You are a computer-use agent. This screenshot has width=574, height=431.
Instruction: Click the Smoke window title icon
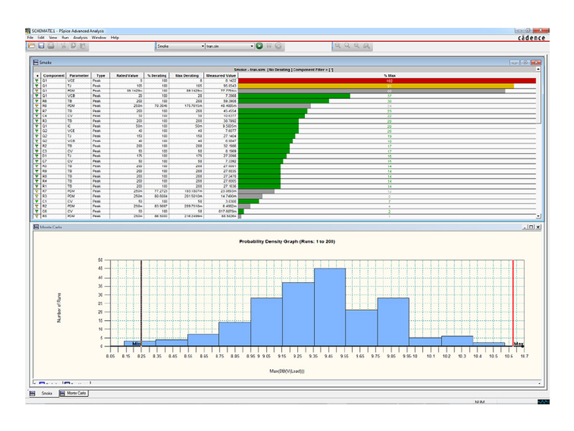pos(36,62)
